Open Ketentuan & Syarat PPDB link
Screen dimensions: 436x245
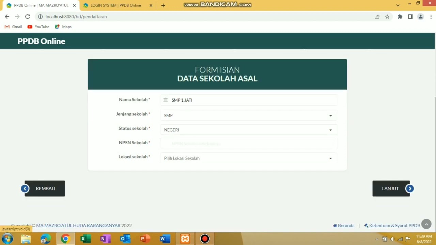[394, 226]
